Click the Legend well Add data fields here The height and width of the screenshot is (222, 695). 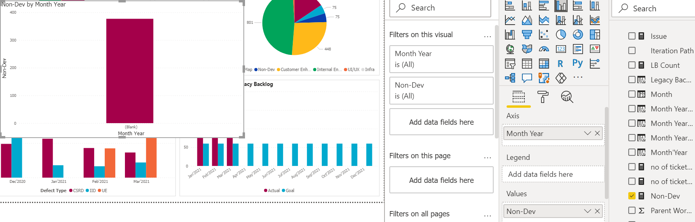553,174
